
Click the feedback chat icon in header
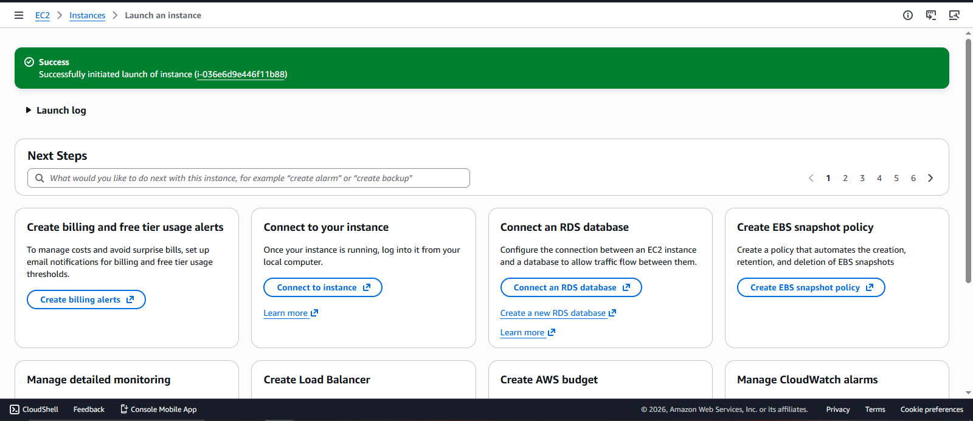pos(931,15)
